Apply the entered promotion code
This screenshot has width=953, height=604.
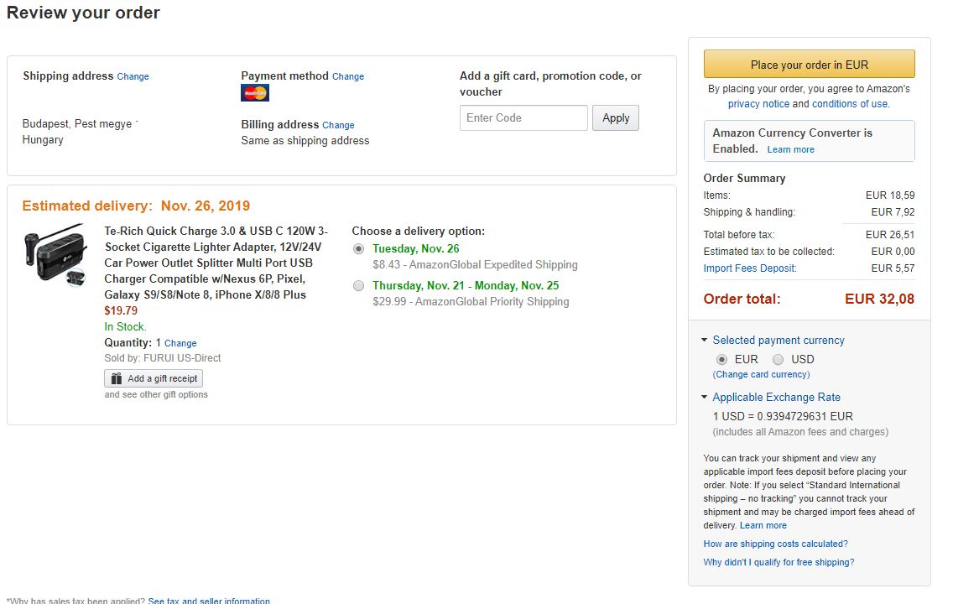click(616, 118)
